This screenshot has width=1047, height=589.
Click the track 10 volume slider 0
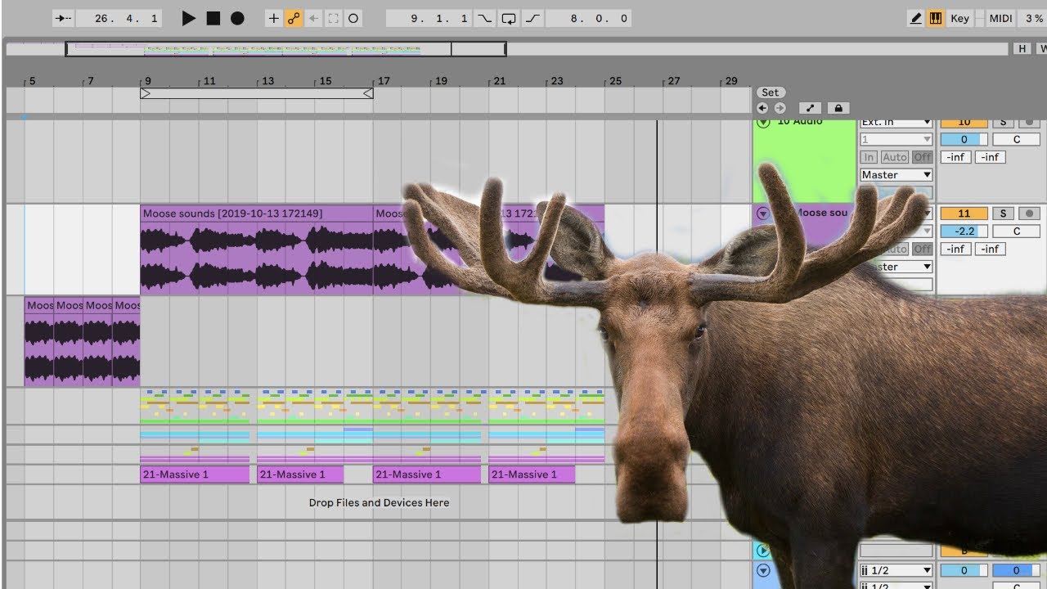pos(964,140)
